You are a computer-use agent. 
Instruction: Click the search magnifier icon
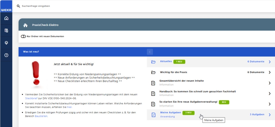point(18,6)
